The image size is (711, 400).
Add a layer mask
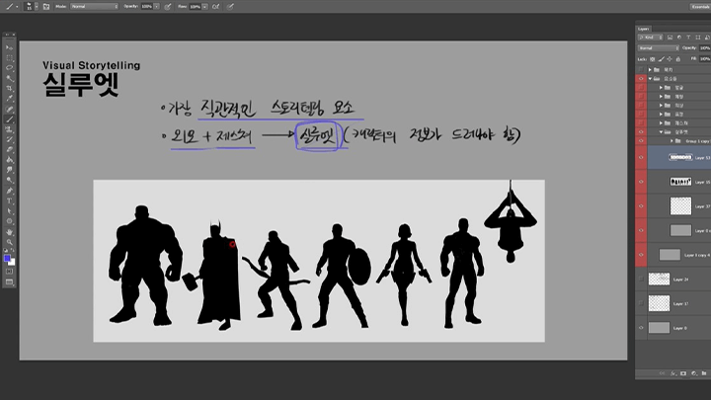point(683,373)
